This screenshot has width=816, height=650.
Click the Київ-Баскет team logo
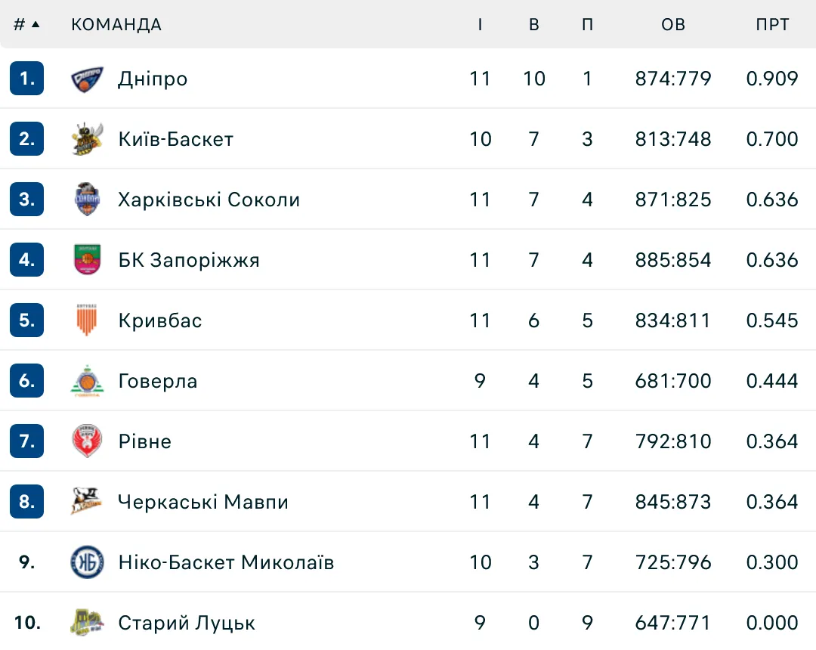(x=88, y=139)
